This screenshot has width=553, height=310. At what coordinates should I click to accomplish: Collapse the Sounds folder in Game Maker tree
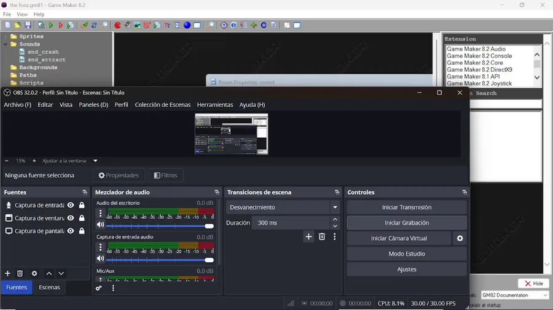click(6, 44)
